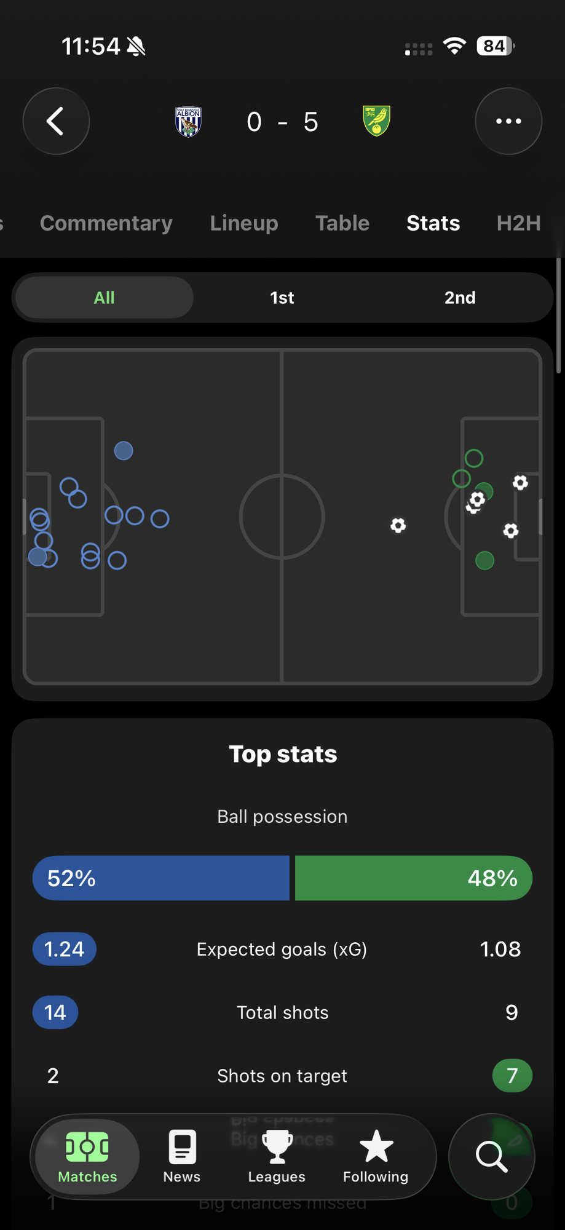Screen dimensions: 565x1230
Task: Switch to the H2H tab
Action: (518, 223)
